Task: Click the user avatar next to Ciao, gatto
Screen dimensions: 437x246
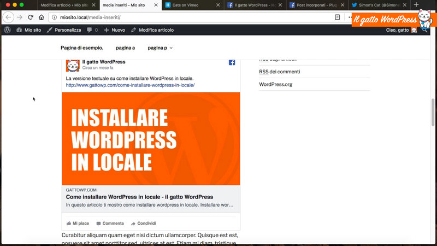Action: click(414, 30)
